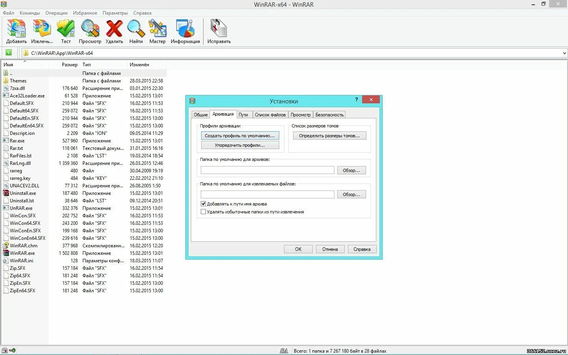This screenshot has width=568, height=355.
Task: Sort files by the Имя column header
Action: point(24,65)
